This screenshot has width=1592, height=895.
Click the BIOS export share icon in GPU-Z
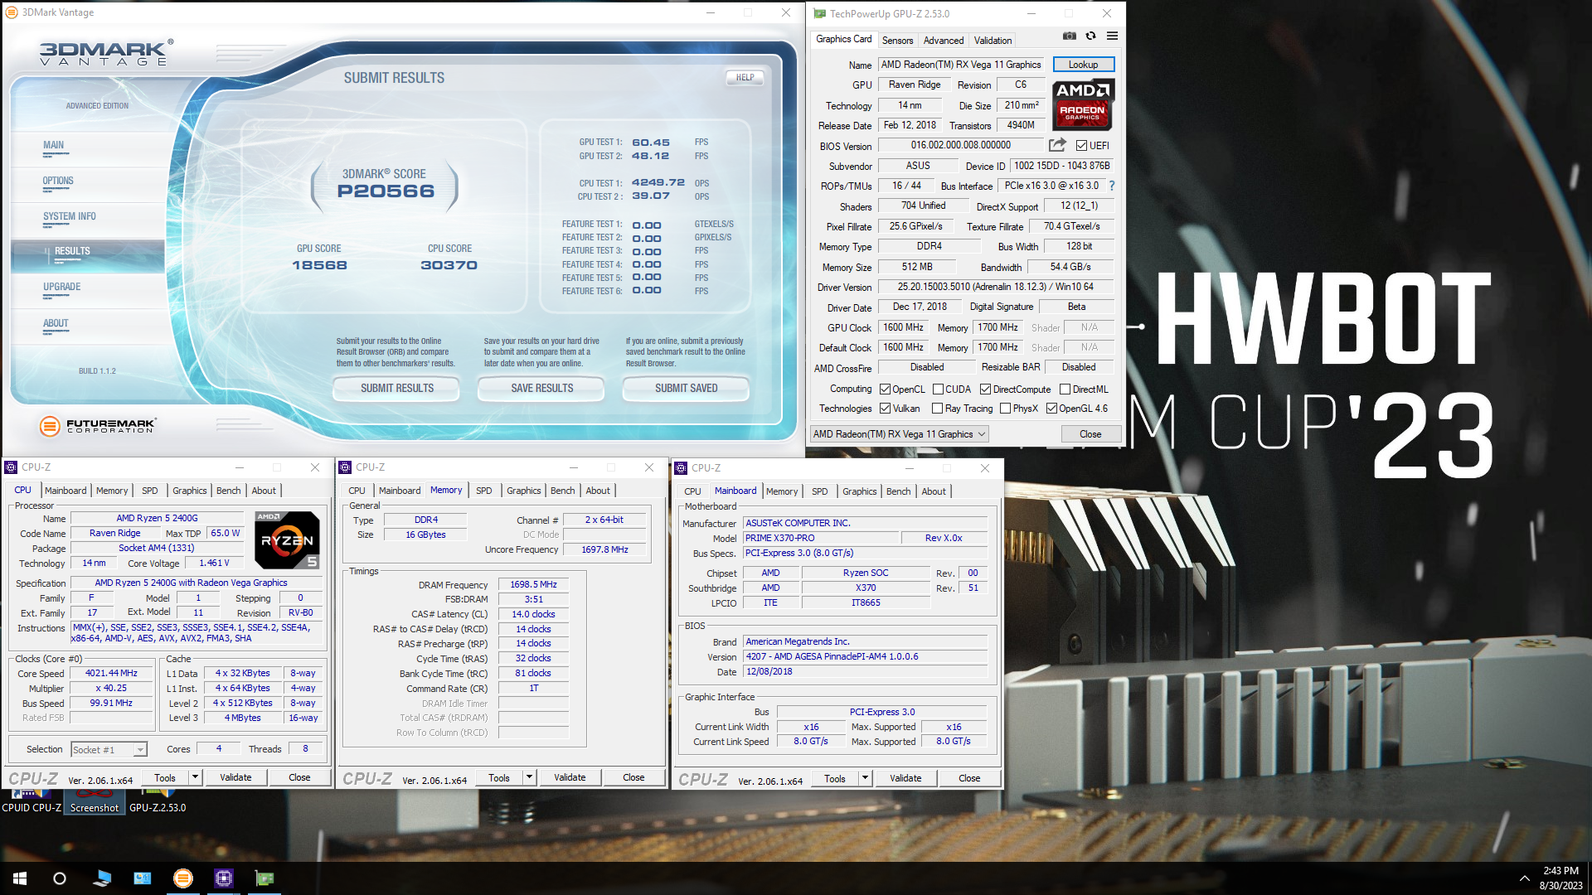[x=1057, y=145]
